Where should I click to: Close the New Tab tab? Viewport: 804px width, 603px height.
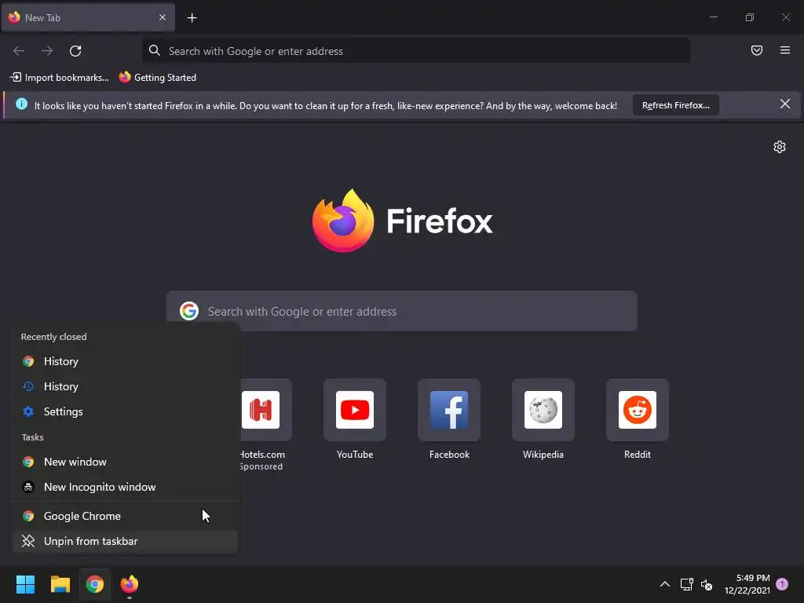(163, 17)
